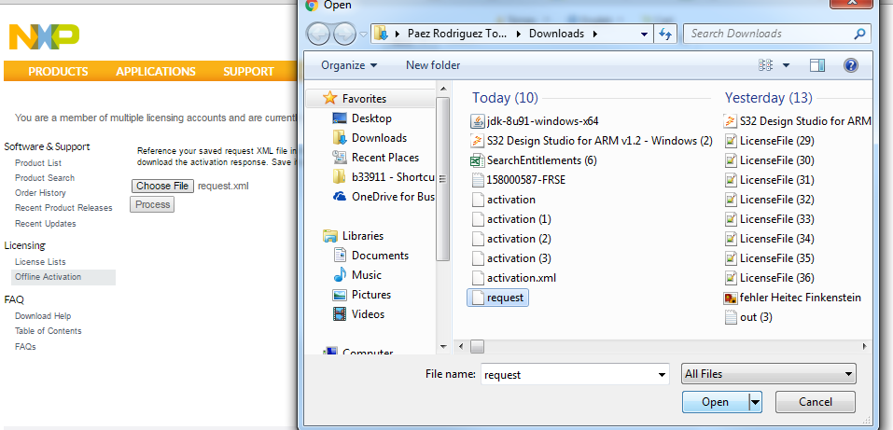Expand the view options dropdown arrow
Screen dimensions: 893x430
(786, 65)
